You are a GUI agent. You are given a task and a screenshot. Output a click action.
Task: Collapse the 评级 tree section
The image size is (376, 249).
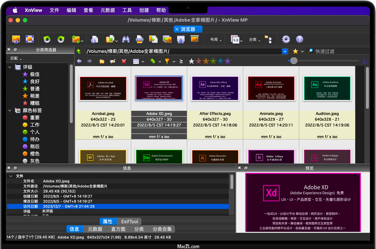[x=10, y=67]
